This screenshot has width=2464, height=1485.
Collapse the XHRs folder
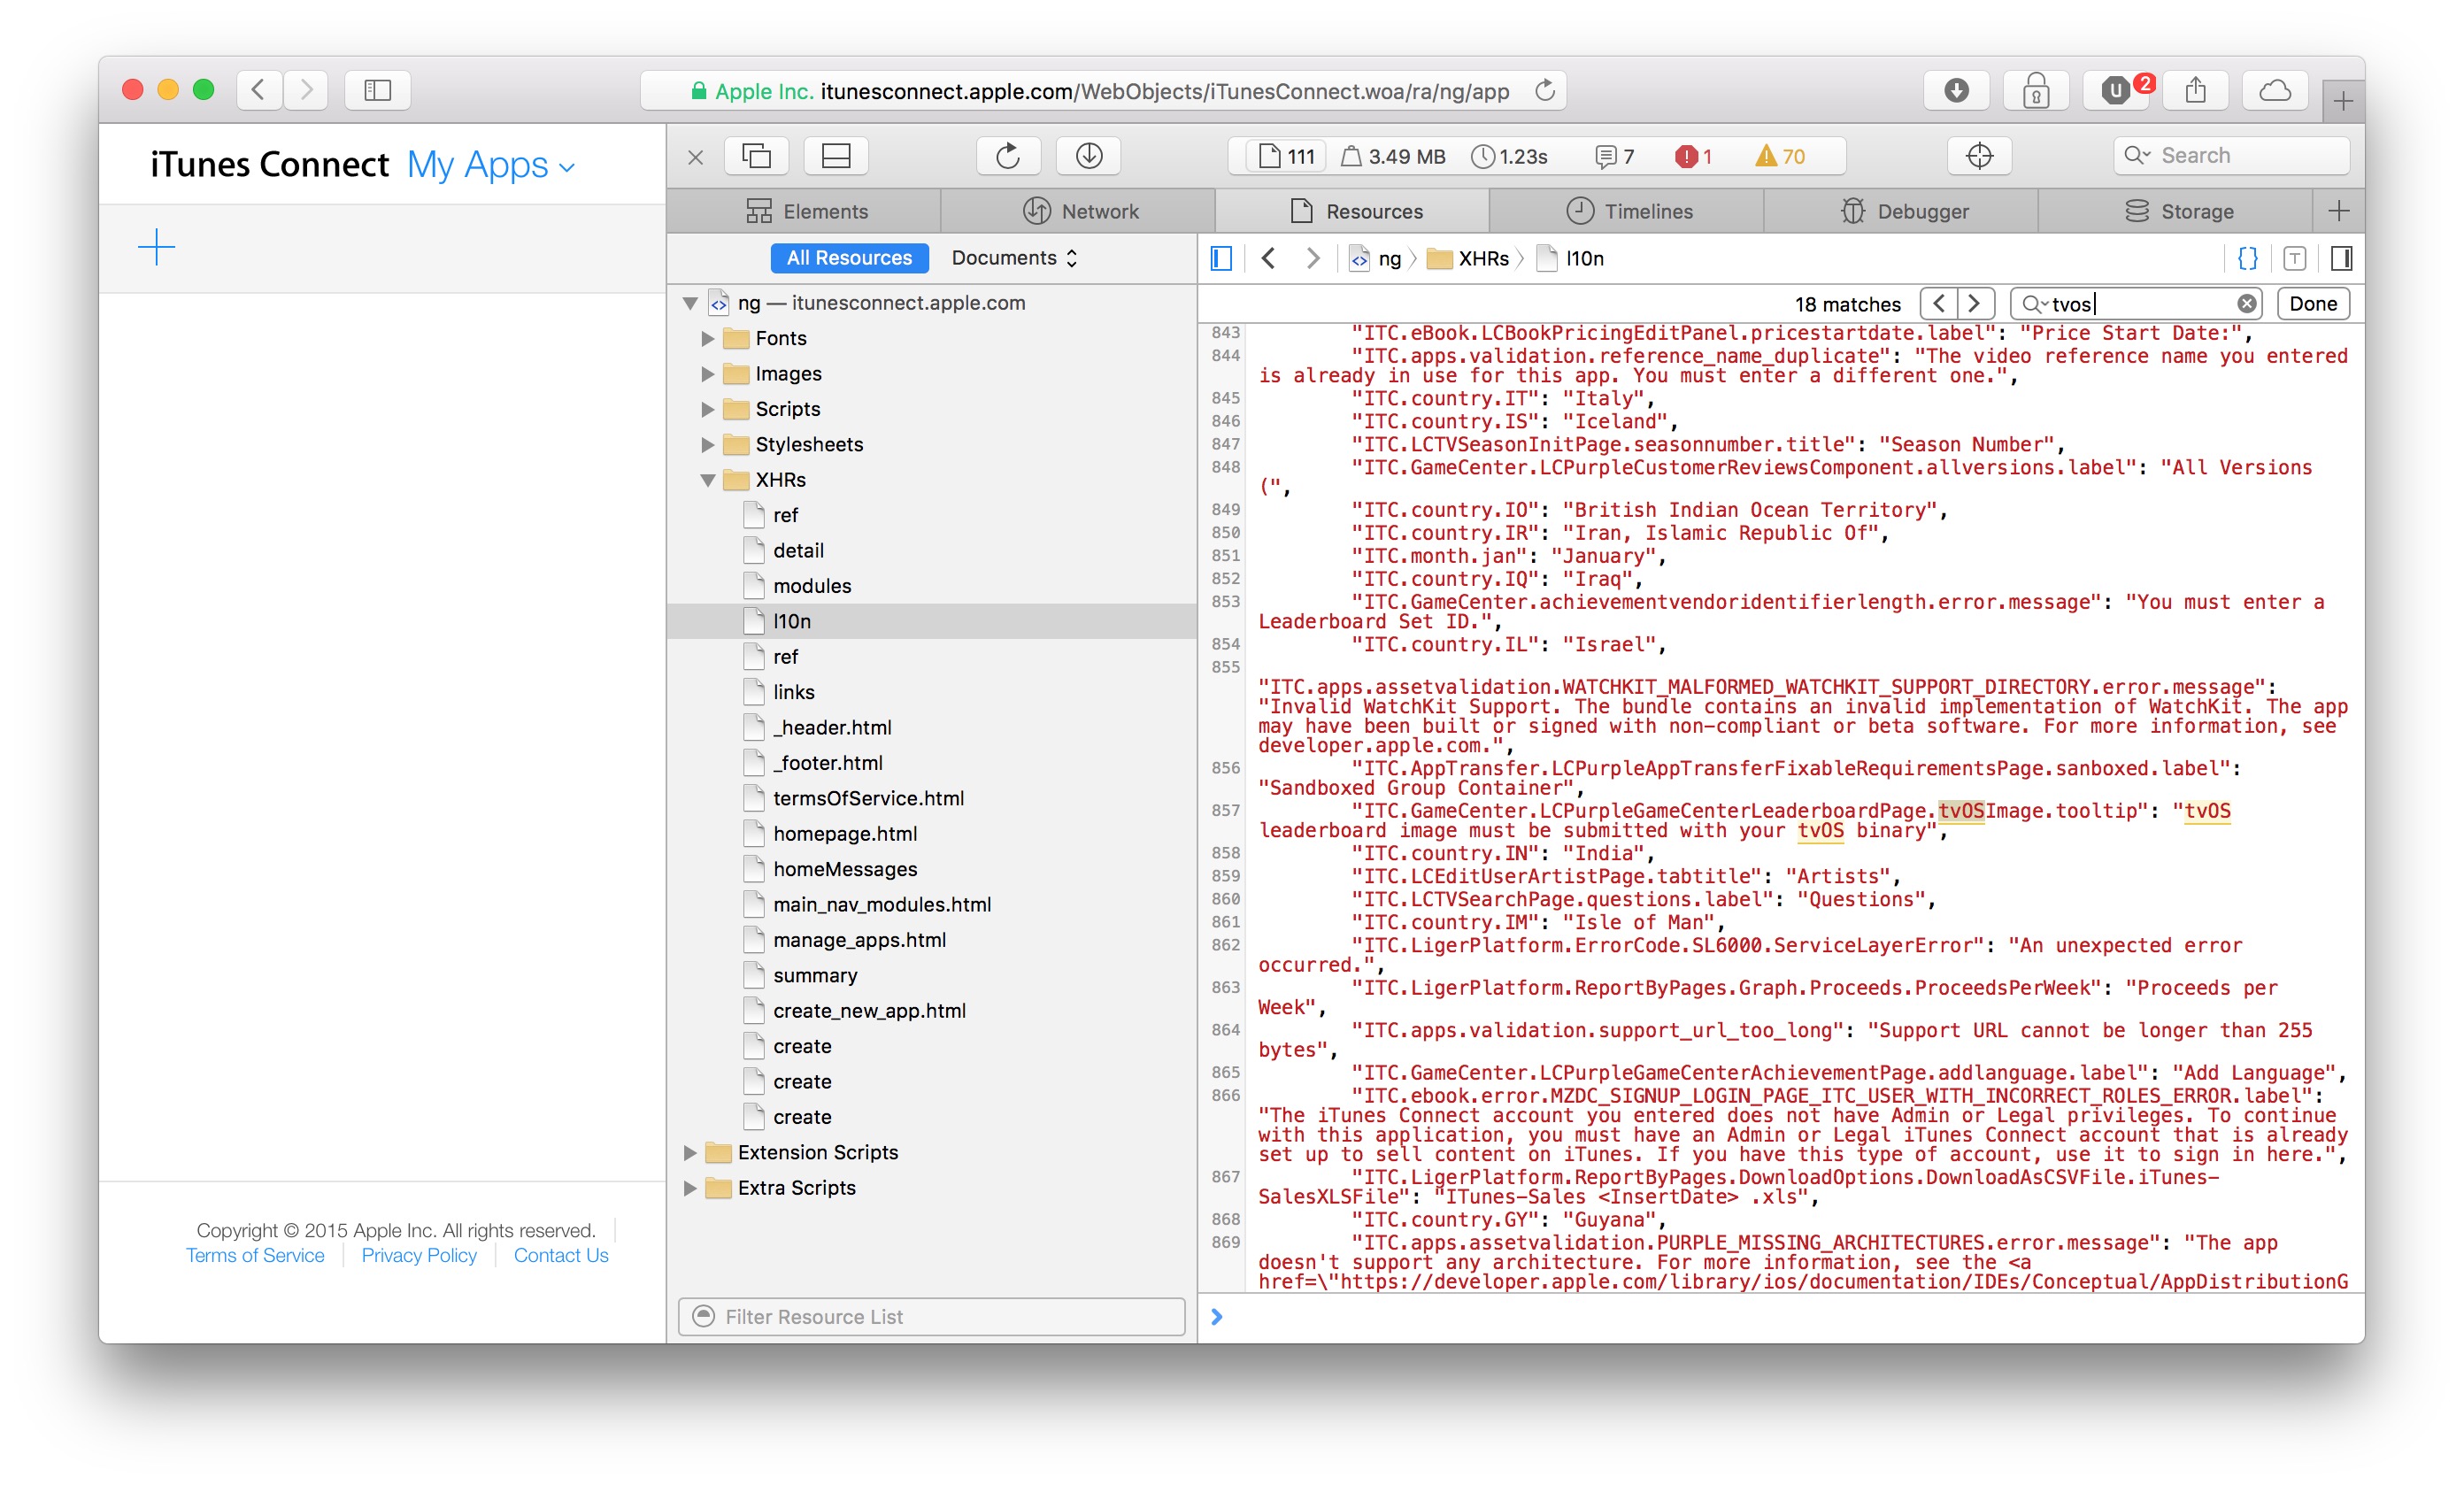click(707, 480)
